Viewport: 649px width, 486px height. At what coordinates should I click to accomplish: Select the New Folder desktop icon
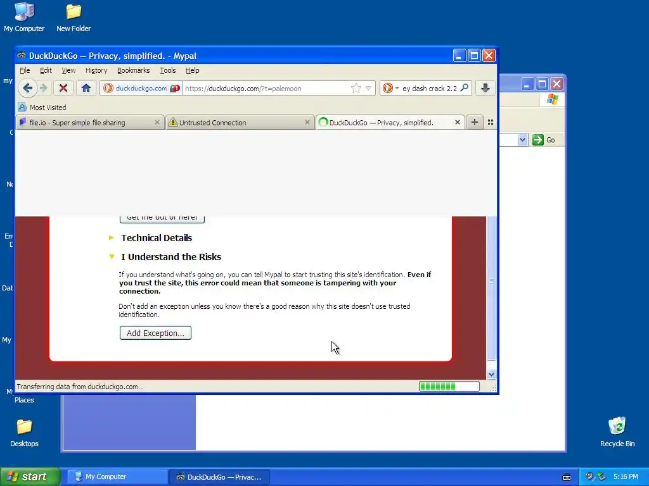74,17
